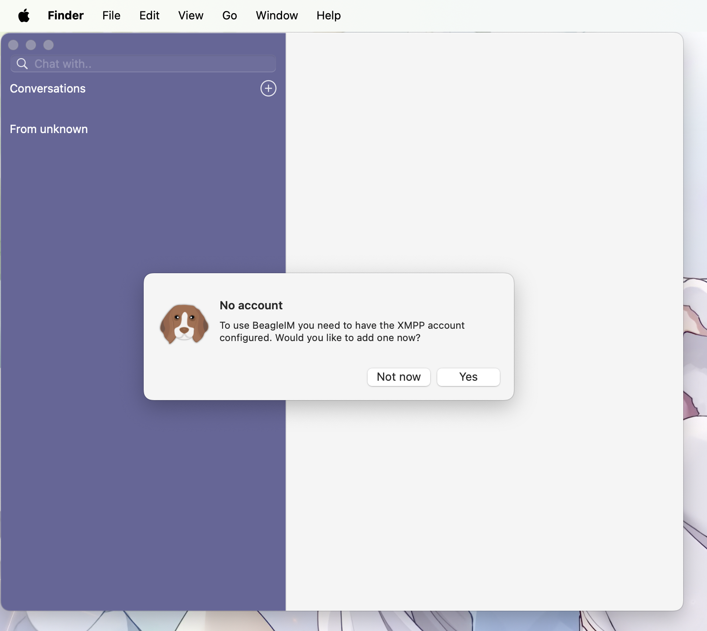The height and width of the screenshot is (631, 707).
Task: Select the Conversations section header
Action: point(48,89)
